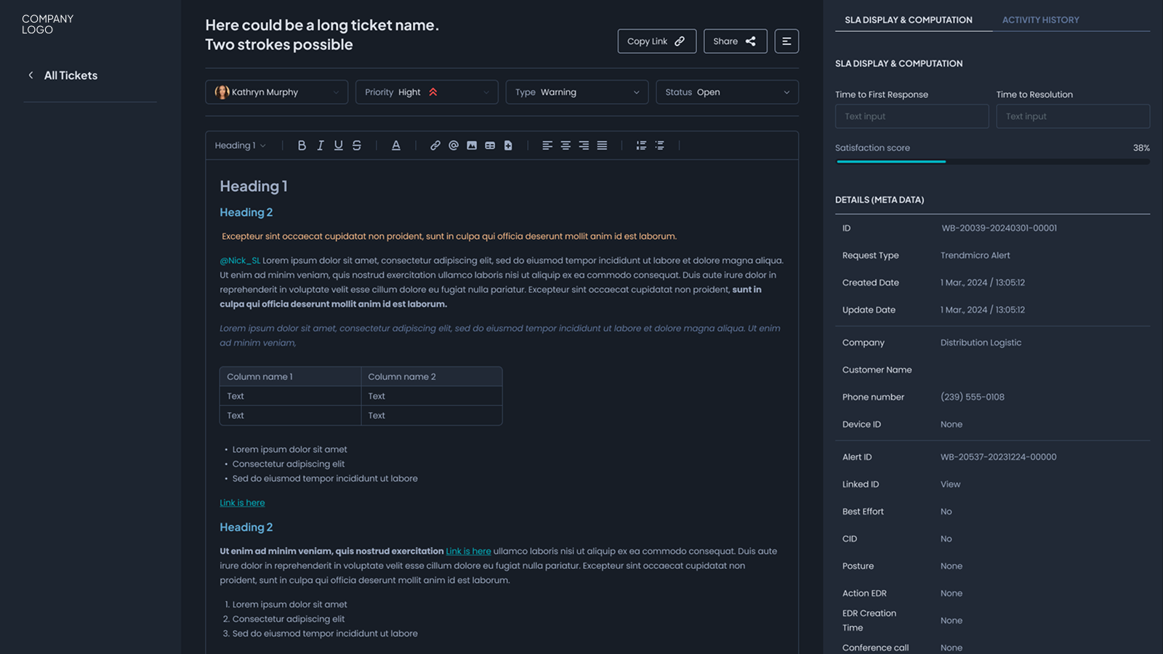The width and height of the screenshot is (1163, 654).
Task: Attach a file using the document icon
Action: tap(508, 145)
